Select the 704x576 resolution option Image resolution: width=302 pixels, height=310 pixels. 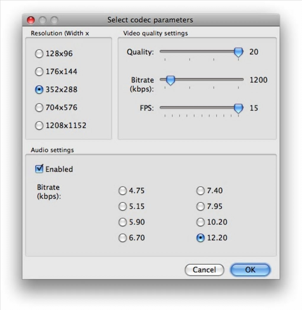(x=39, y=107)
